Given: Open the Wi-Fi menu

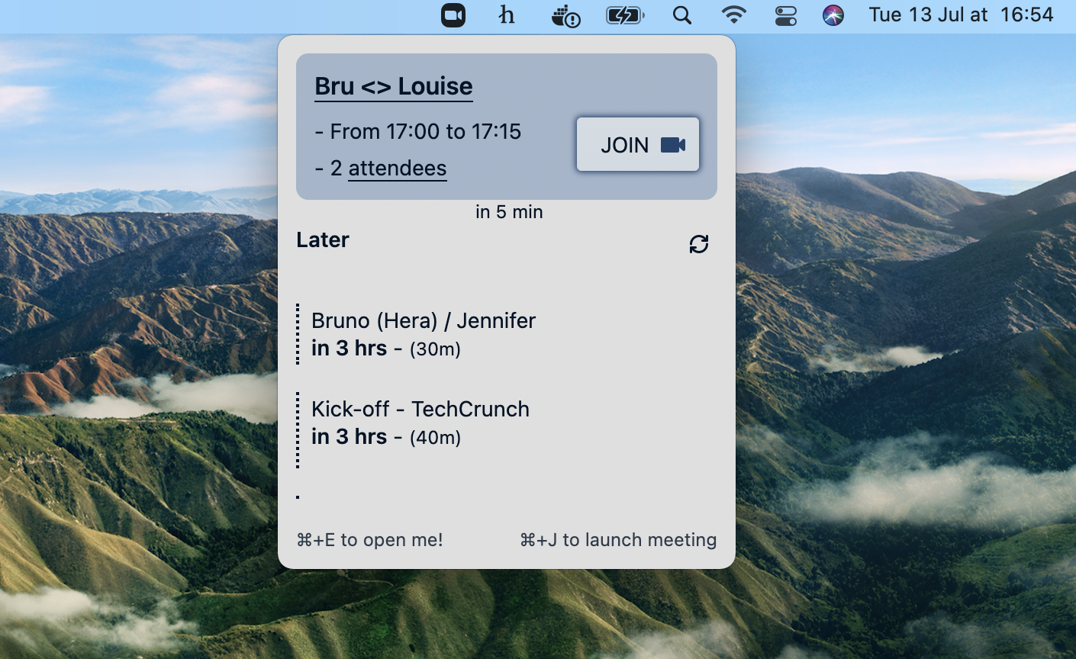Looking at the screenshot, I should (734, 15).
